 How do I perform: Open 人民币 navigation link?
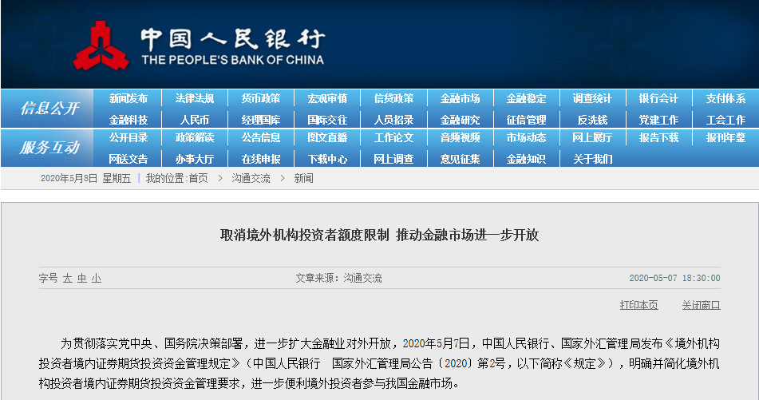click(195, 120)
